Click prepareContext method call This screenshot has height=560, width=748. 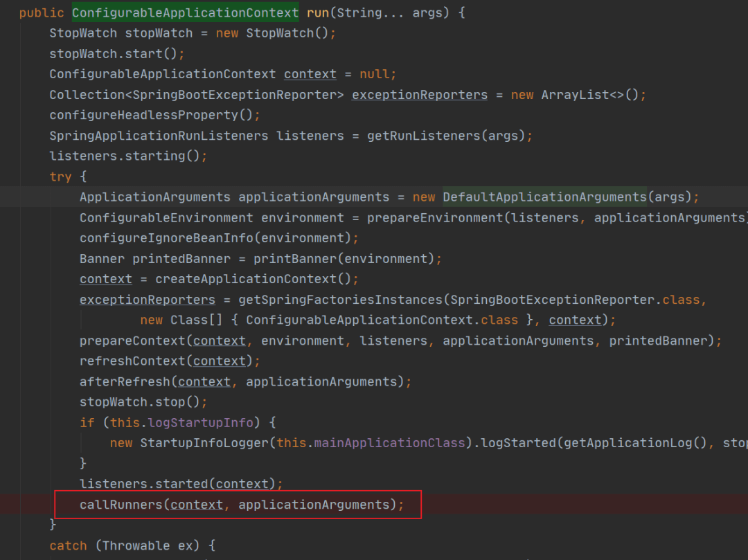(x=132, y=341)
